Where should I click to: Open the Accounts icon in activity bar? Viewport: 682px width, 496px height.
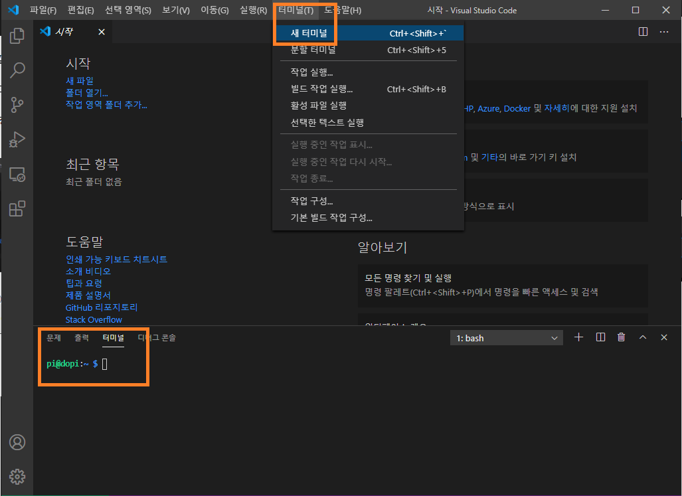coord(17,442)
